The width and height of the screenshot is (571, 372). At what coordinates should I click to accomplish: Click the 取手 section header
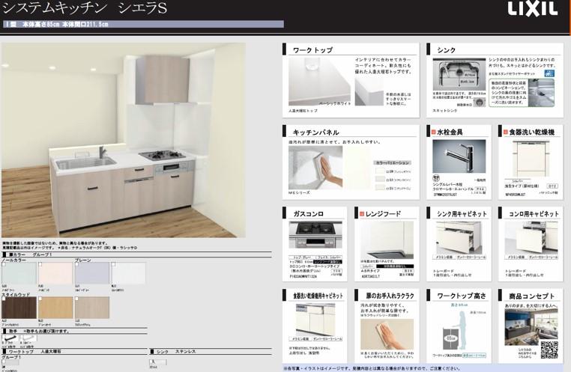point(75,332)
